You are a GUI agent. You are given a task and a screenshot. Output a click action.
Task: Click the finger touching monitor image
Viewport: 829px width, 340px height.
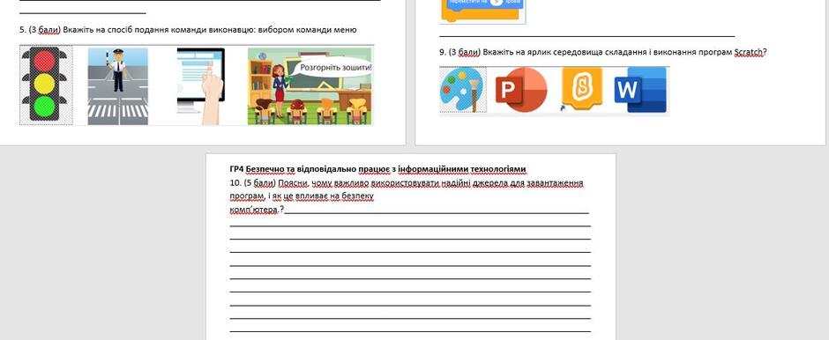coord(201,86)
